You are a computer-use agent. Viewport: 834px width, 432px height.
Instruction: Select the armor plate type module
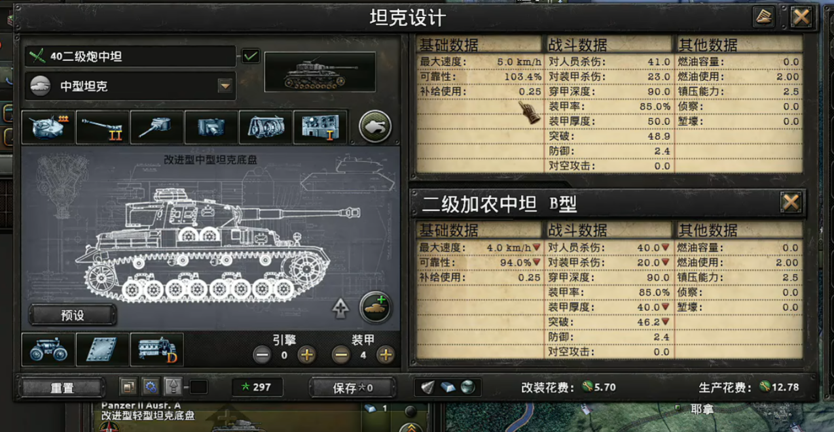pos(102,349)
